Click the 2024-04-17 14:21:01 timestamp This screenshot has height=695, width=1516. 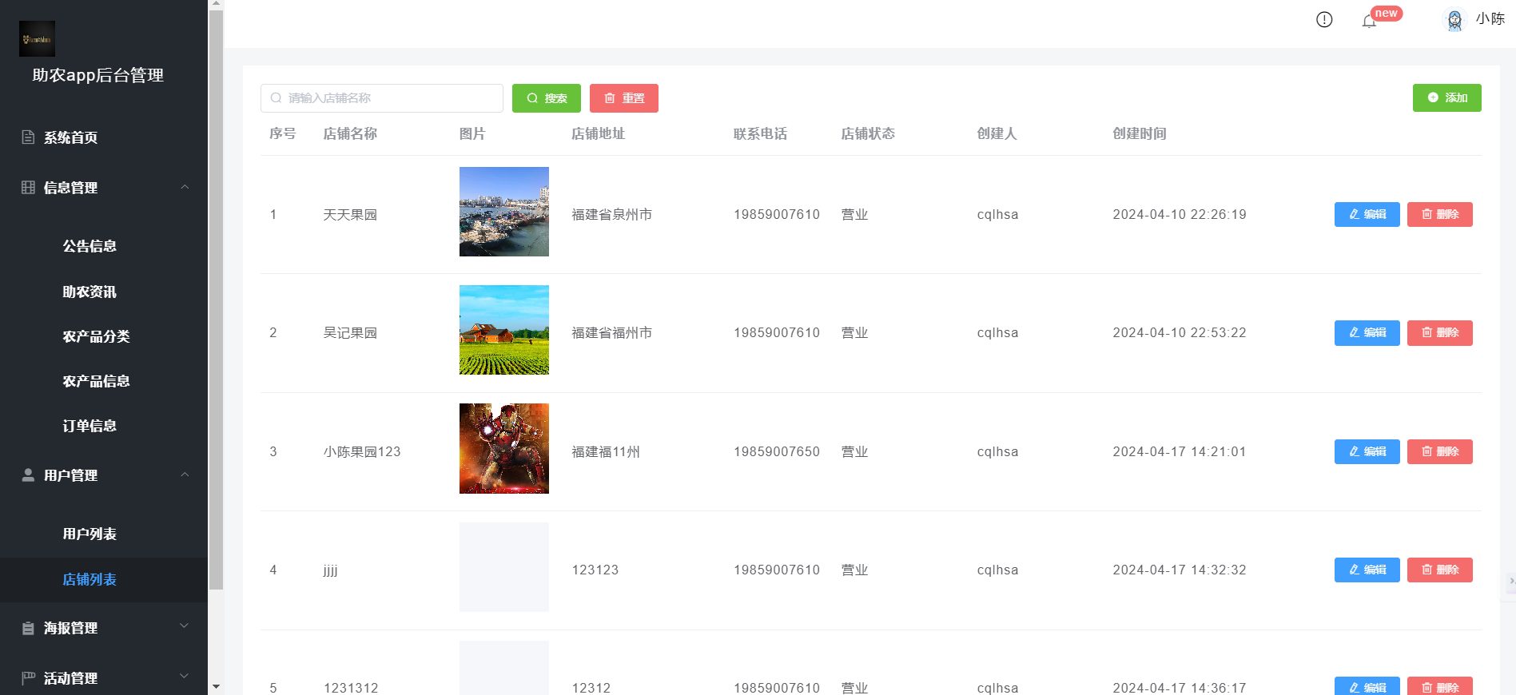coord(1180,451)
